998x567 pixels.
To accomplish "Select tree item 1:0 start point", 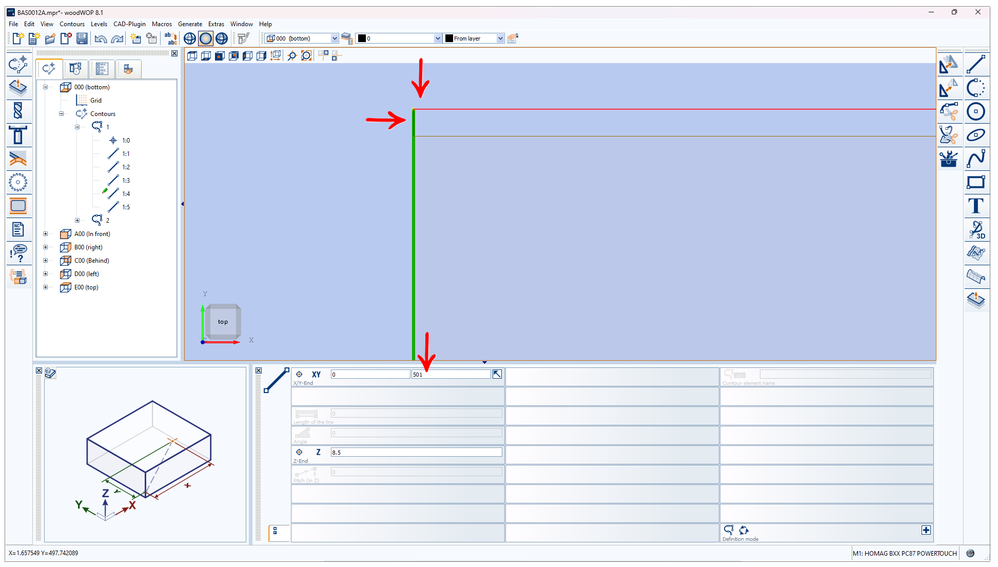I will (x=126, y=141).
